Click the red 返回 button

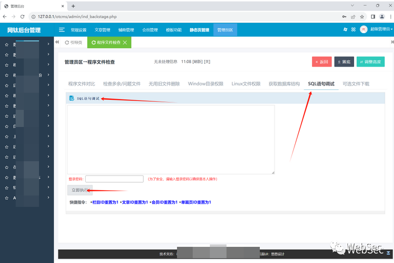(322, 62)
